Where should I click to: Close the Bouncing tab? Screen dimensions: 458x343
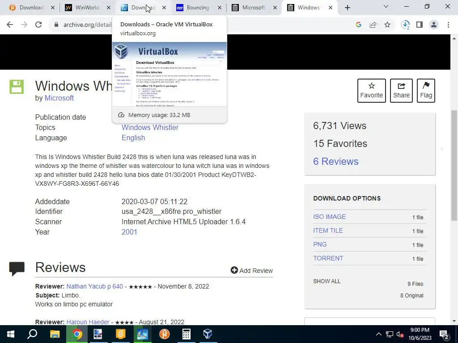[220, 8]
